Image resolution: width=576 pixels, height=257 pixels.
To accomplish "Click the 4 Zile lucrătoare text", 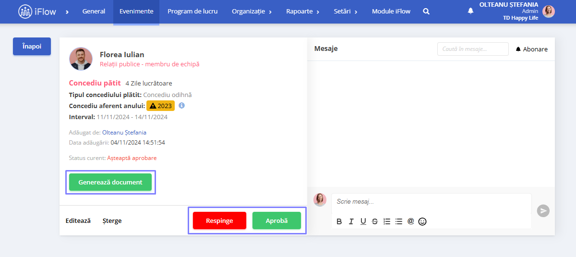I will coord(149,84).
